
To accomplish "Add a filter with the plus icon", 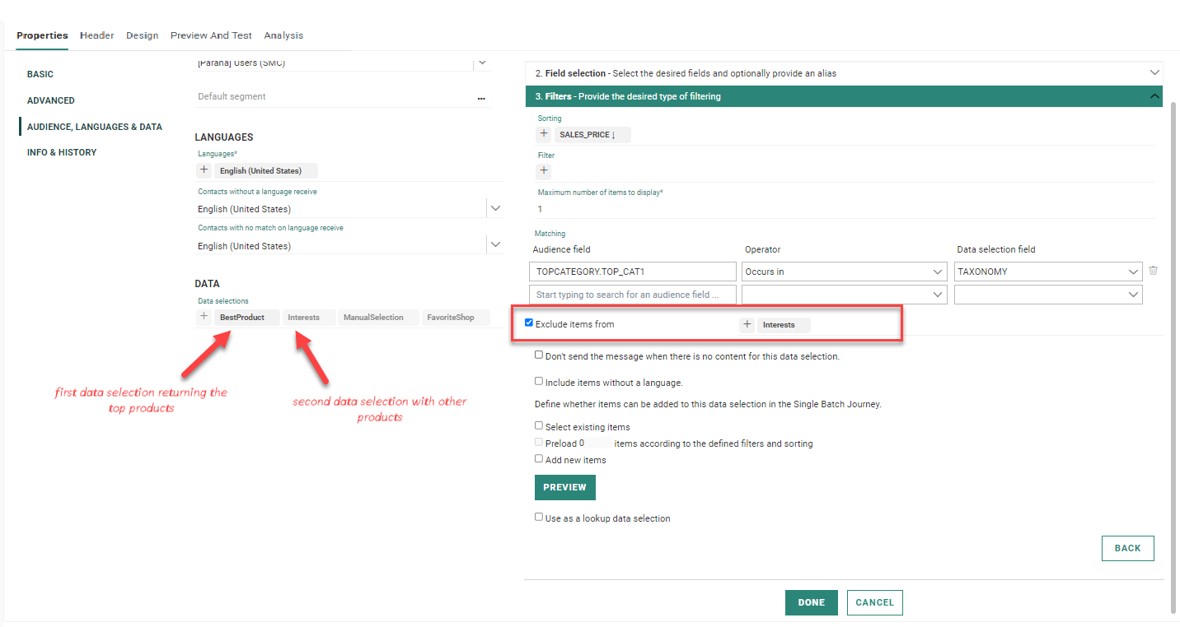I will pos(544,171).
